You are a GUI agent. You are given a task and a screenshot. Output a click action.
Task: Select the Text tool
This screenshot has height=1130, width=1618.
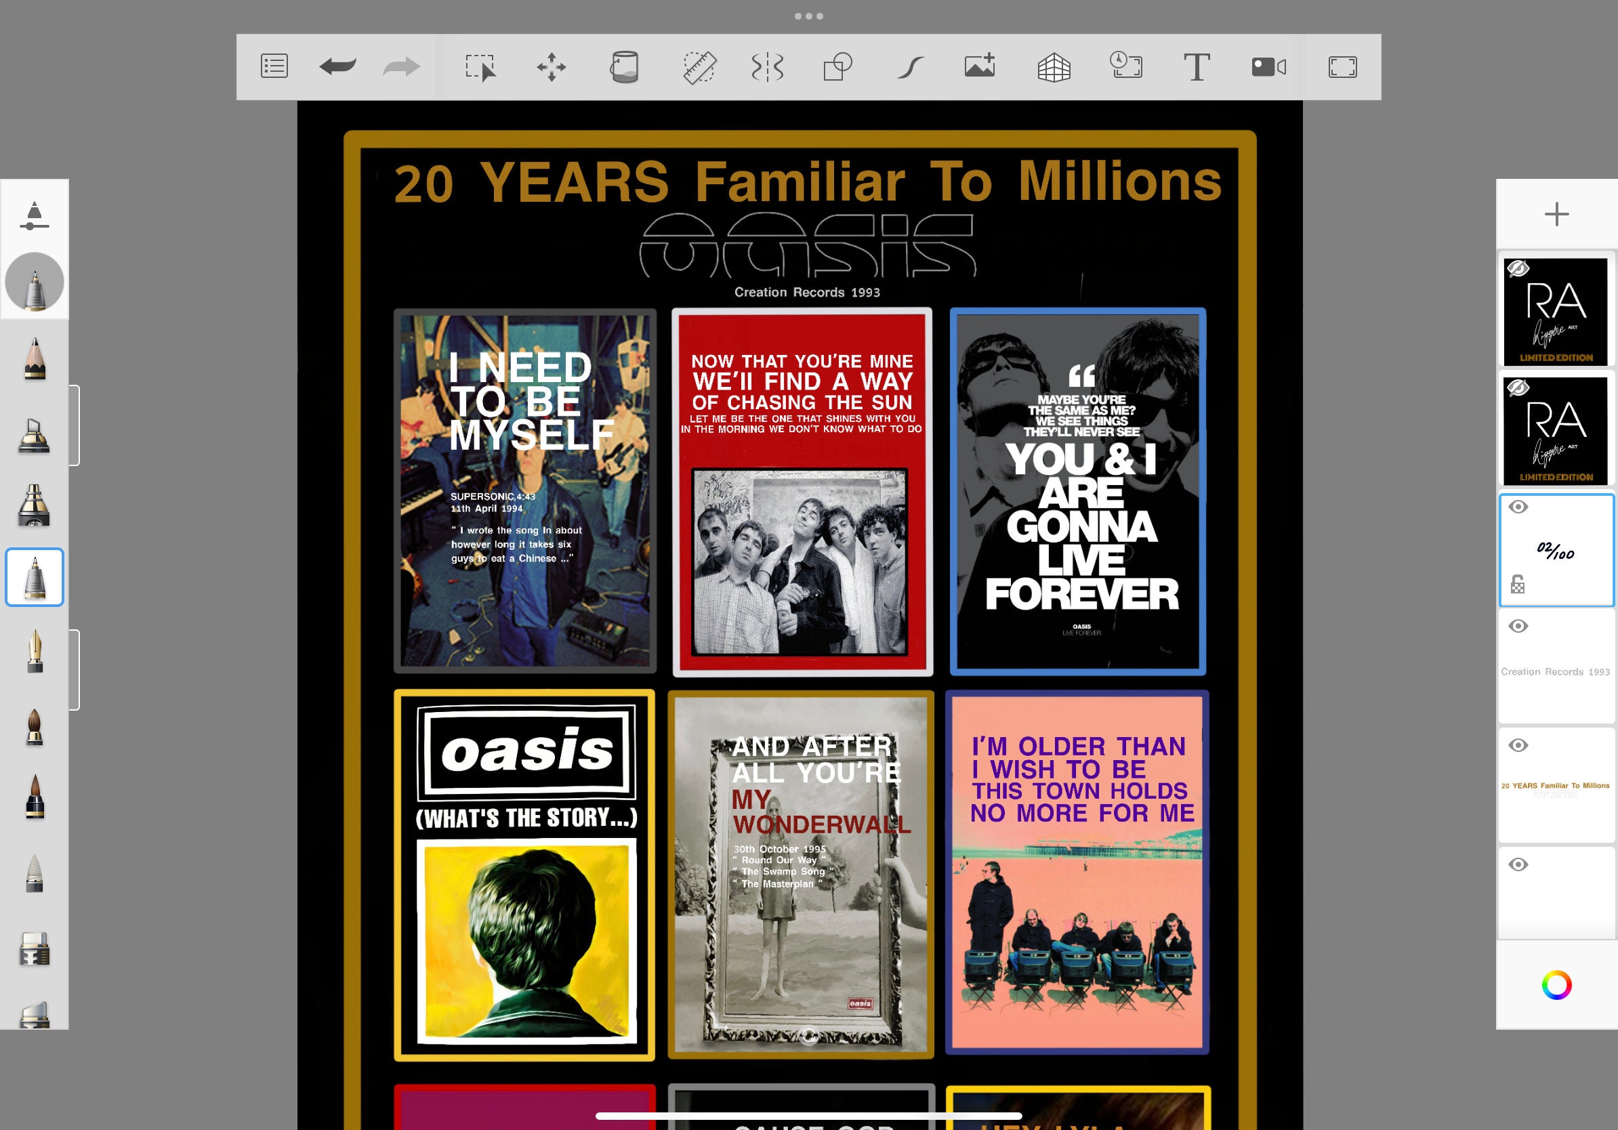[1197, 67]
